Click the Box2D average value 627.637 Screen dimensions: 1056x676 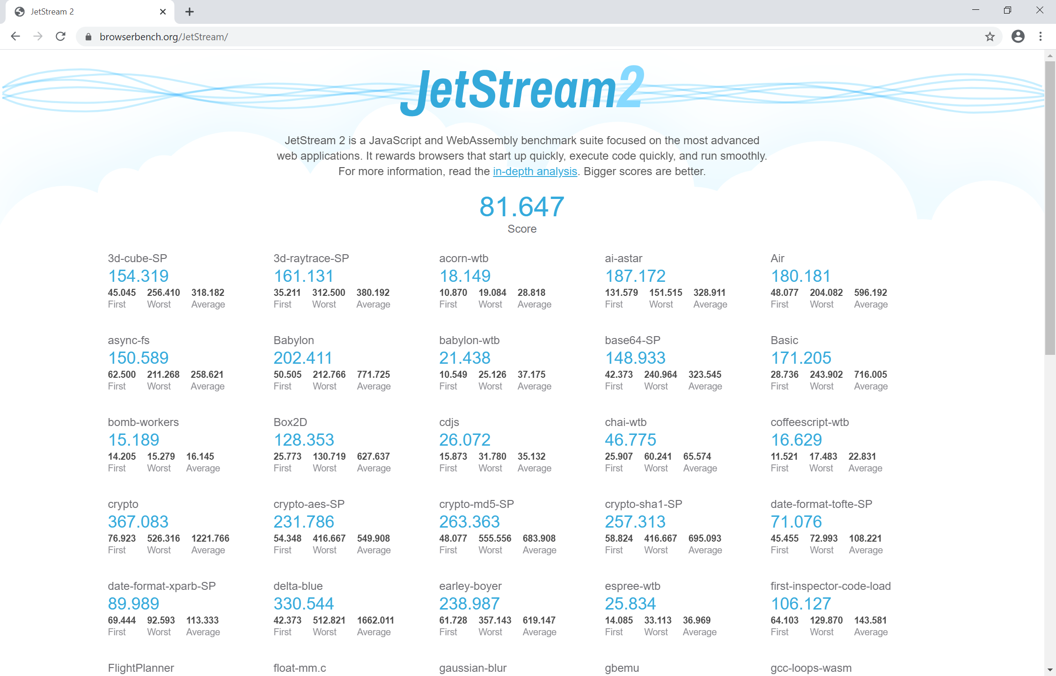[373, 456]
